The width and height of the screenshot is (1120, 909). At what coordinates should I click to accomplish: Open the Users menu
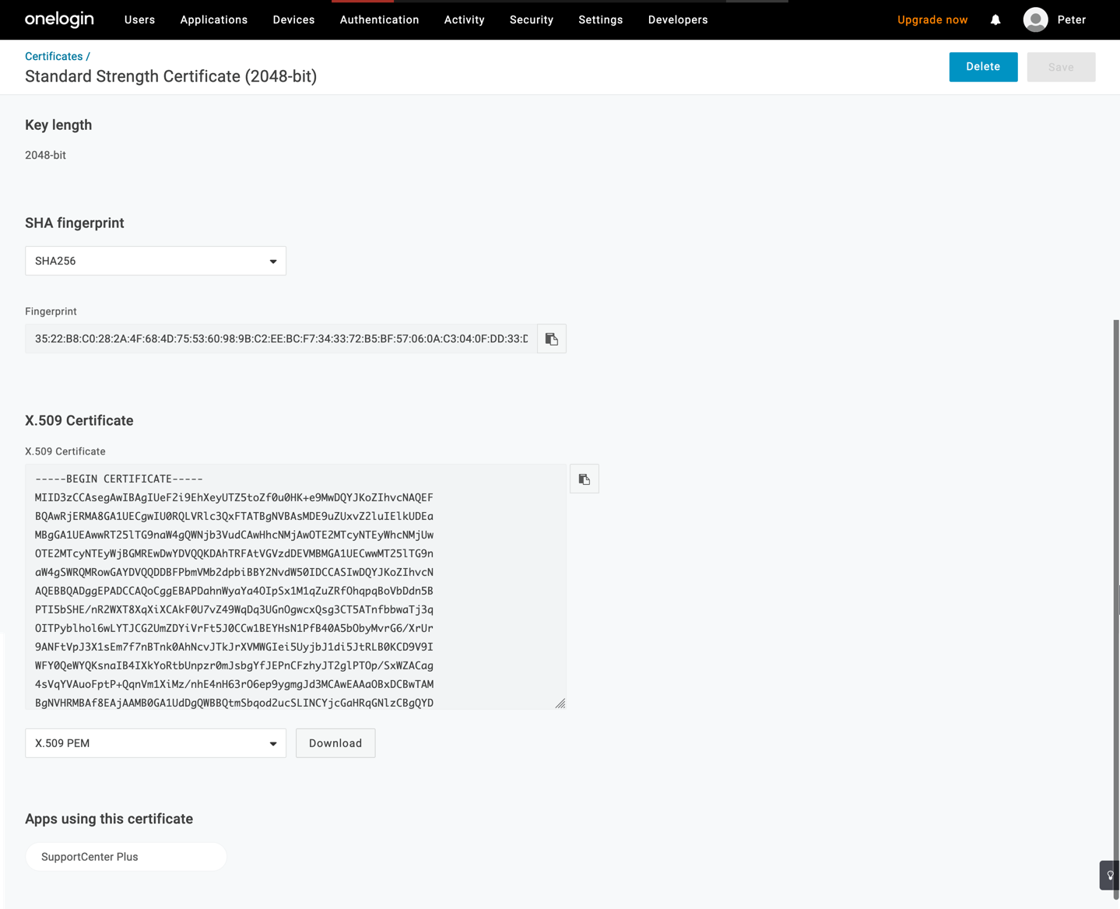click(x=140, y=20)
